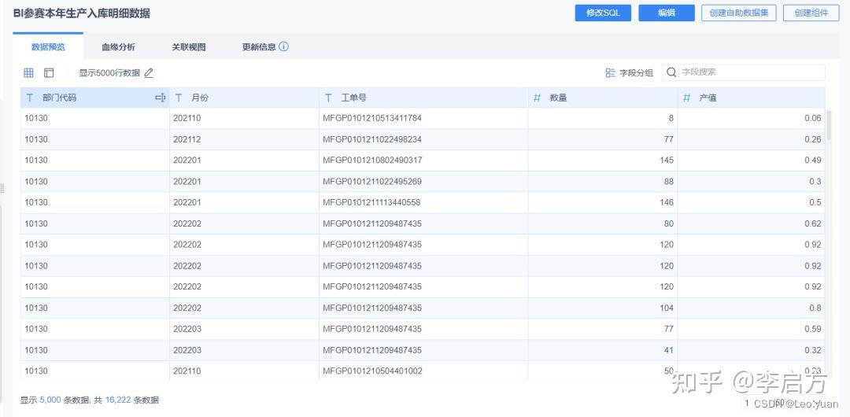Click the 工单号 column header

tap(424, 98)
